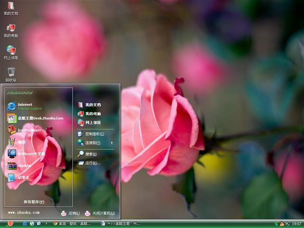Open the 回收站 recycle bin desktop icon
Screen dimensions: 304x228
11,75
